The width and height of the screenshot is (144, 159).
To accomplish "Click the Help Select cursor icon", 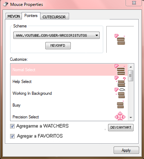I will [120, 82].
